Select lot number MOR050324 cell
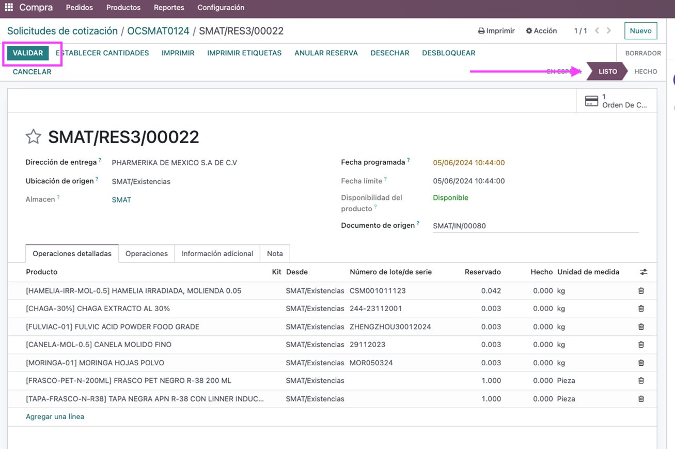Screen dimensions: 675x449 (371, 363)
